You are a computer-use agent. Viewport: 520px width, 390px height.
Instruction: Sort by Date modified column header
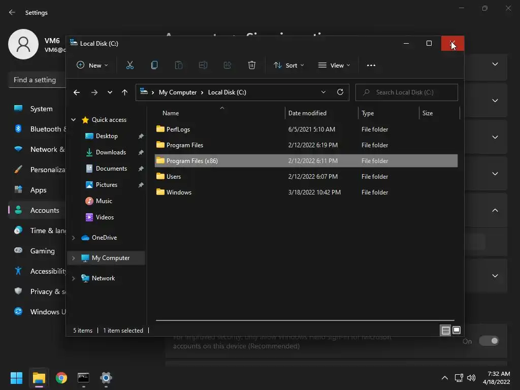pos(321,113)
